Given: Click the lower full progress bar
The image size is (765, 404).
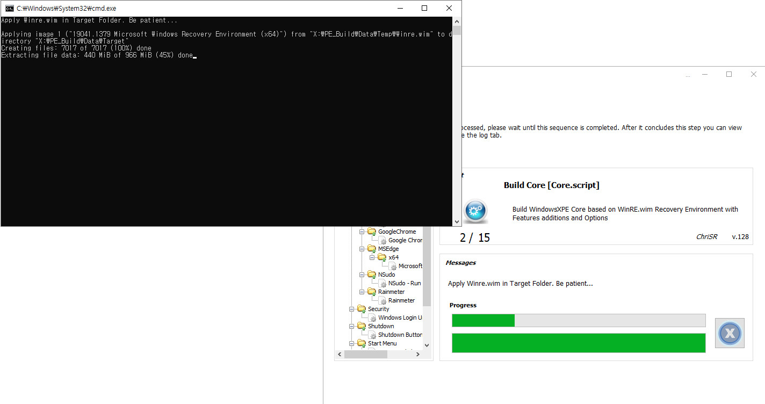Looking at the screenshot, I should pyautogui.click(x=579, y=343).
